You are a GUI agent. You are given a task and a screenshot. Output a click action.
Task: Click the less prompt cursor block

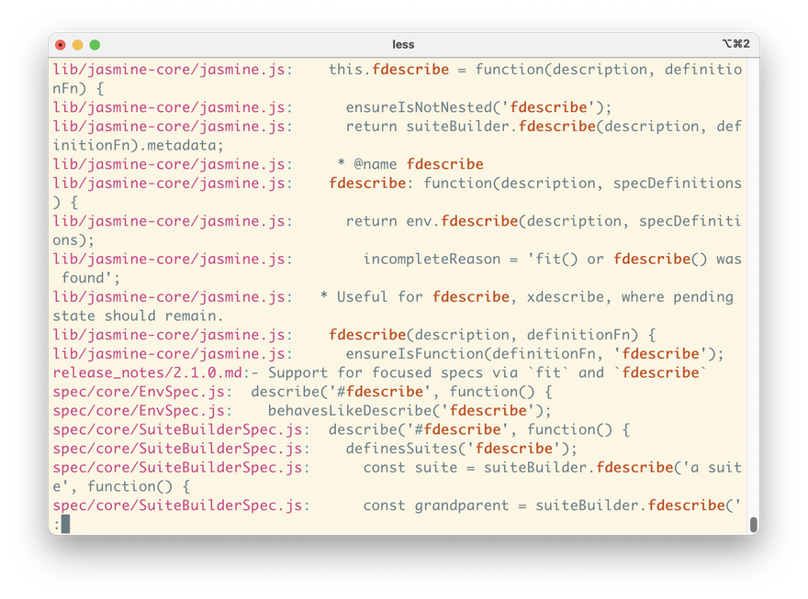[65, 524]
